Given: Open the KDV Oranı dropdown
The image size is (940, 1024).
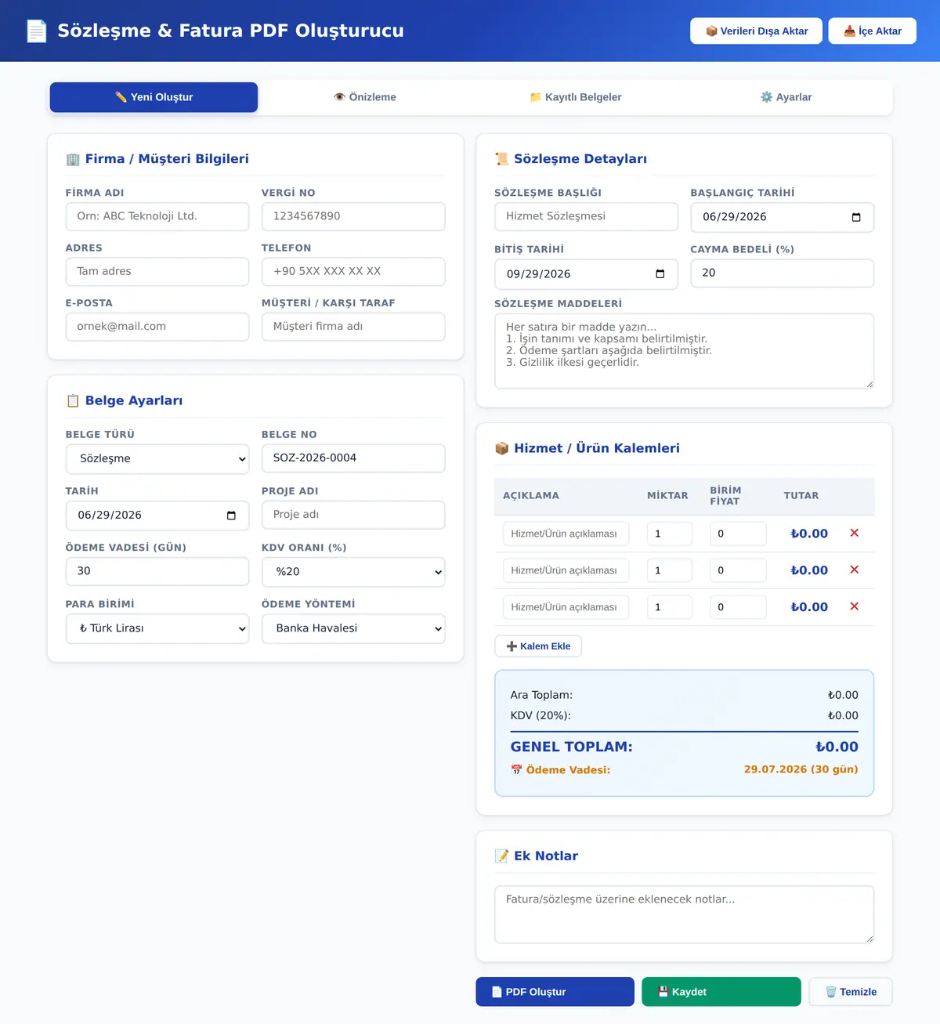Looking at the screenshot, I should pyautogui.click(x=353, y=572).
